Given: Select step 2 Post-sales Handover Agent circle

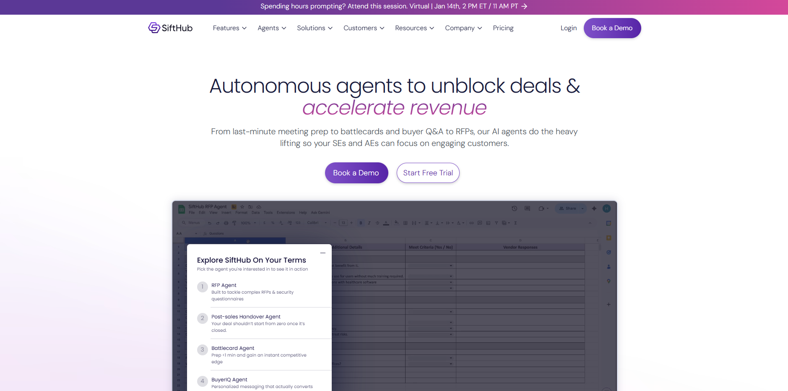Looking at the screenshot, I should (203, 318).
